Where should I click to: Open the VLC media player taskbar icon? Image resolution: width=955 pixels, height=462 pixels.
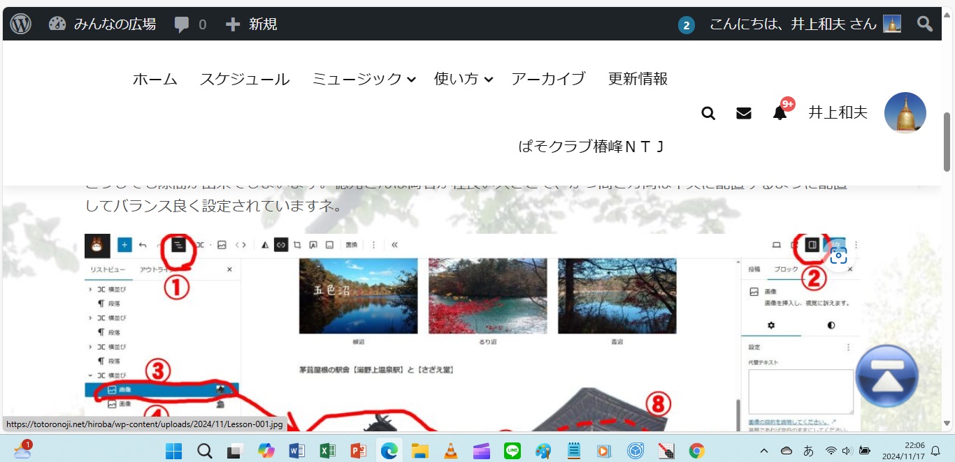pyautogui.click(x=451, y=451)
